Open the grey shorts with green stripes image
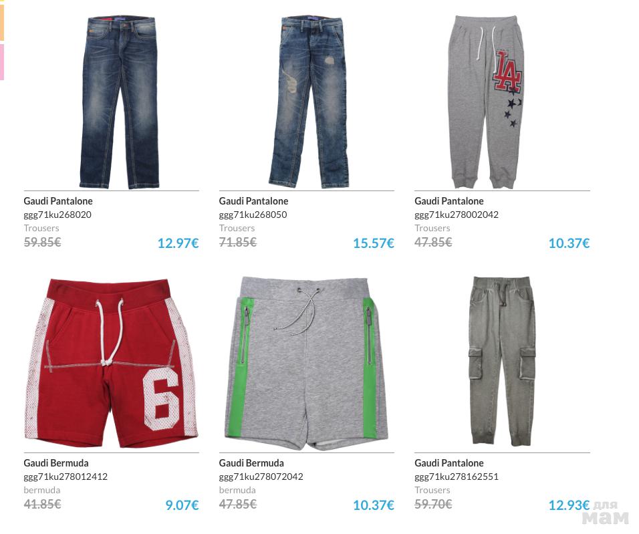The image size is (639, 534). (x=306, y=363)
